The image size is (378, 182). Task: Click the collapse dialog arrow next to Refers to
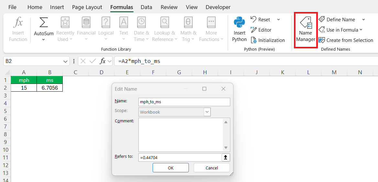click(226, 157)
